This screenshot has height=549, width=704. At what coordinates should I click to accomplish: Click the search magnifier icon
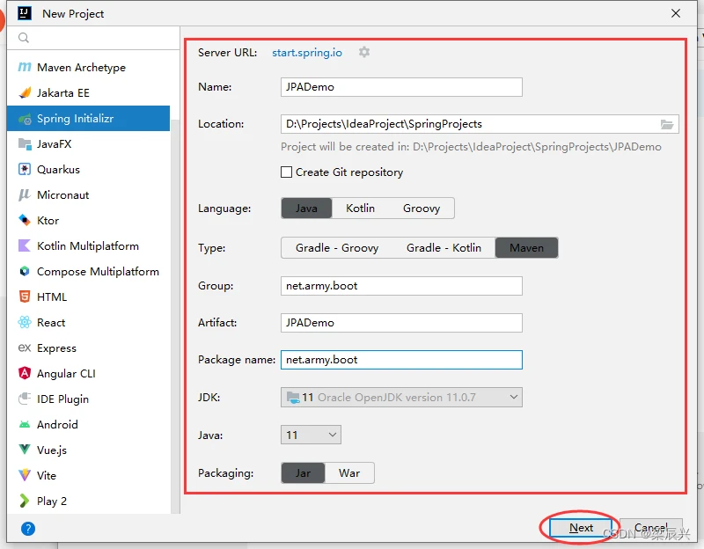point(24,38)
